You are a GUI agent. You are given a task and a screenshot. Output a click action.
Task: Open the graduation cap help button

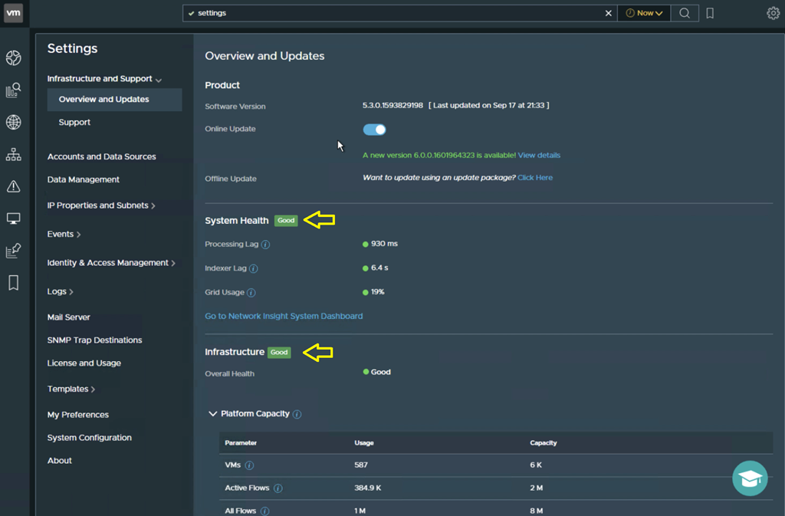(749, 478)
